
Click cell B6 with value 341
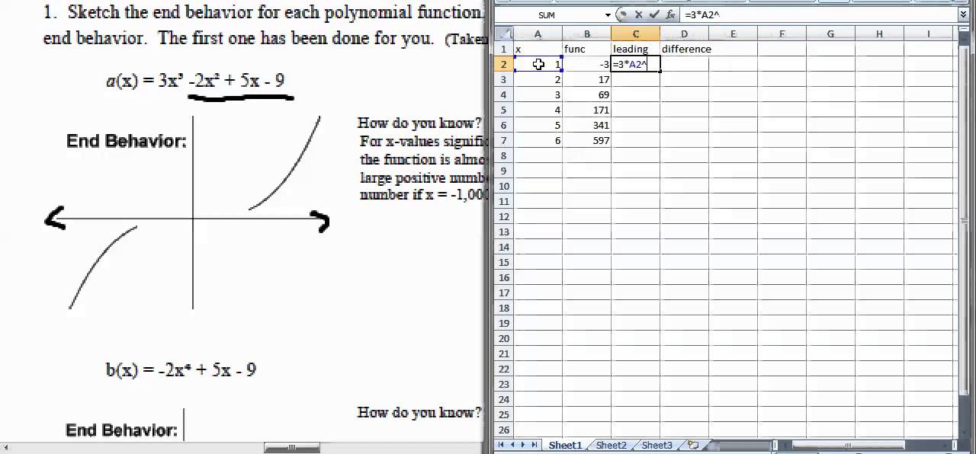(586, 125)
